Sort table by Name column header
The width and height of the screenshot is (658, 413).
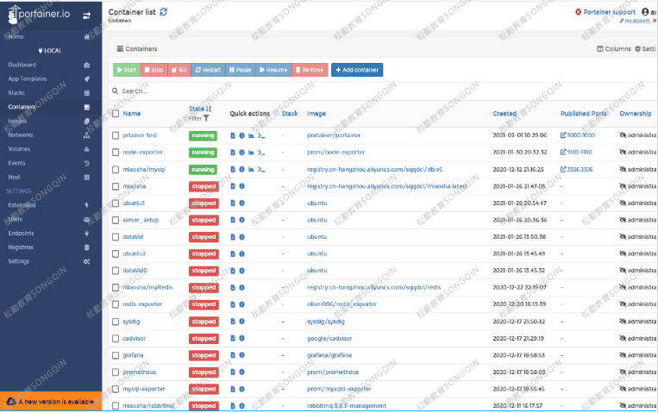(132, 113)
